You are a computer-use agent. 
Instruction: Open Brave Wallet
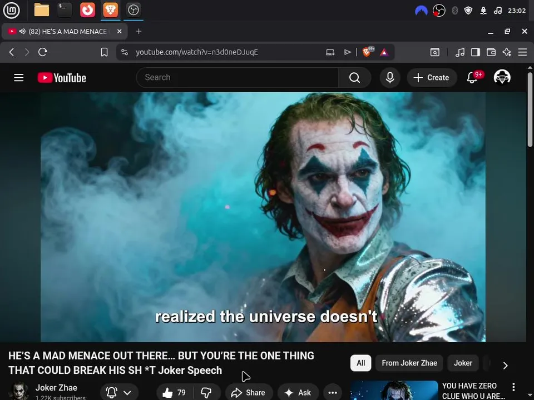[491, 52]
